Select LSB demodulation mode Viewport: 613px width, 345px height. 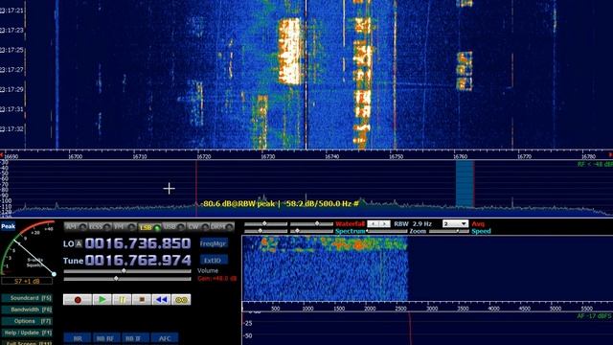tap(149, 227)
